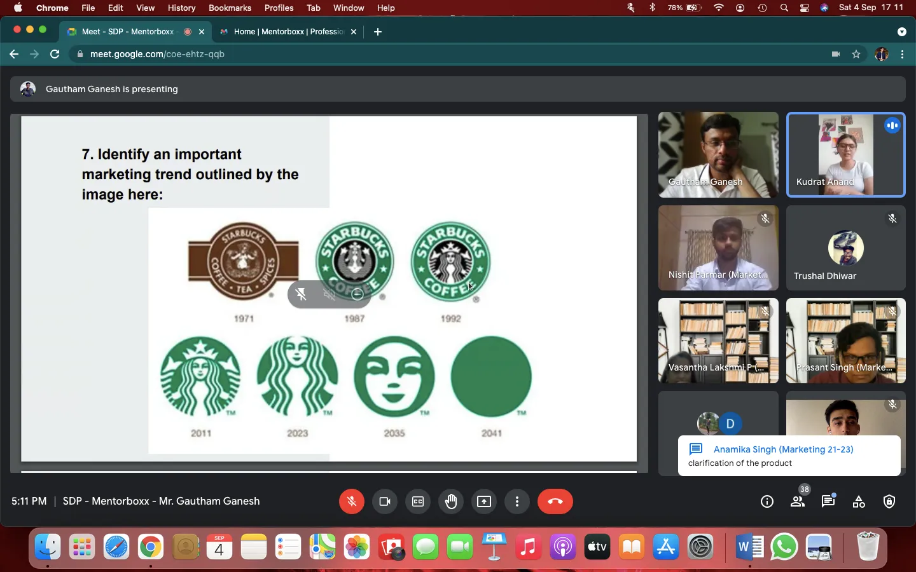Show participants list with 38 badge
The image size is (916, 572).
[x=798, y=501]
